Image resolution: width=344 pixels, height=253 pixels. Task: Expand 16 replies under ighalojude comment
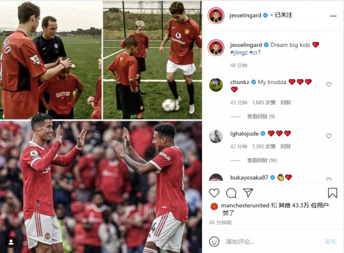coord(262,160)
